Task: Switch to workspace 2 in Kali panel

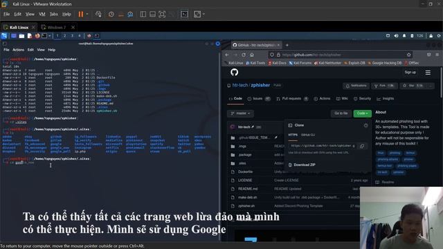Action: click(64, 36)
